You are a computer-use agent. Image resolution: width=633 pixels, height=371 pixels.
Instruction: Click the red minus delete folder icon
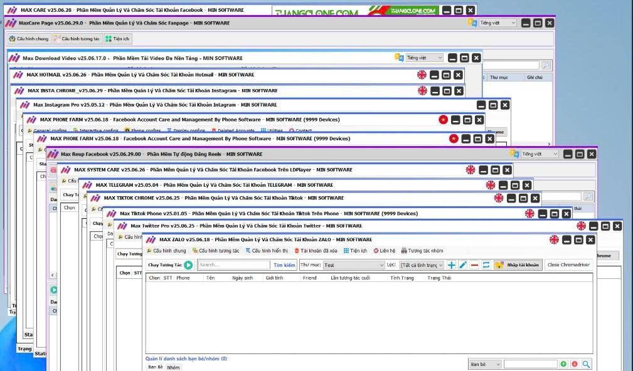474,265
